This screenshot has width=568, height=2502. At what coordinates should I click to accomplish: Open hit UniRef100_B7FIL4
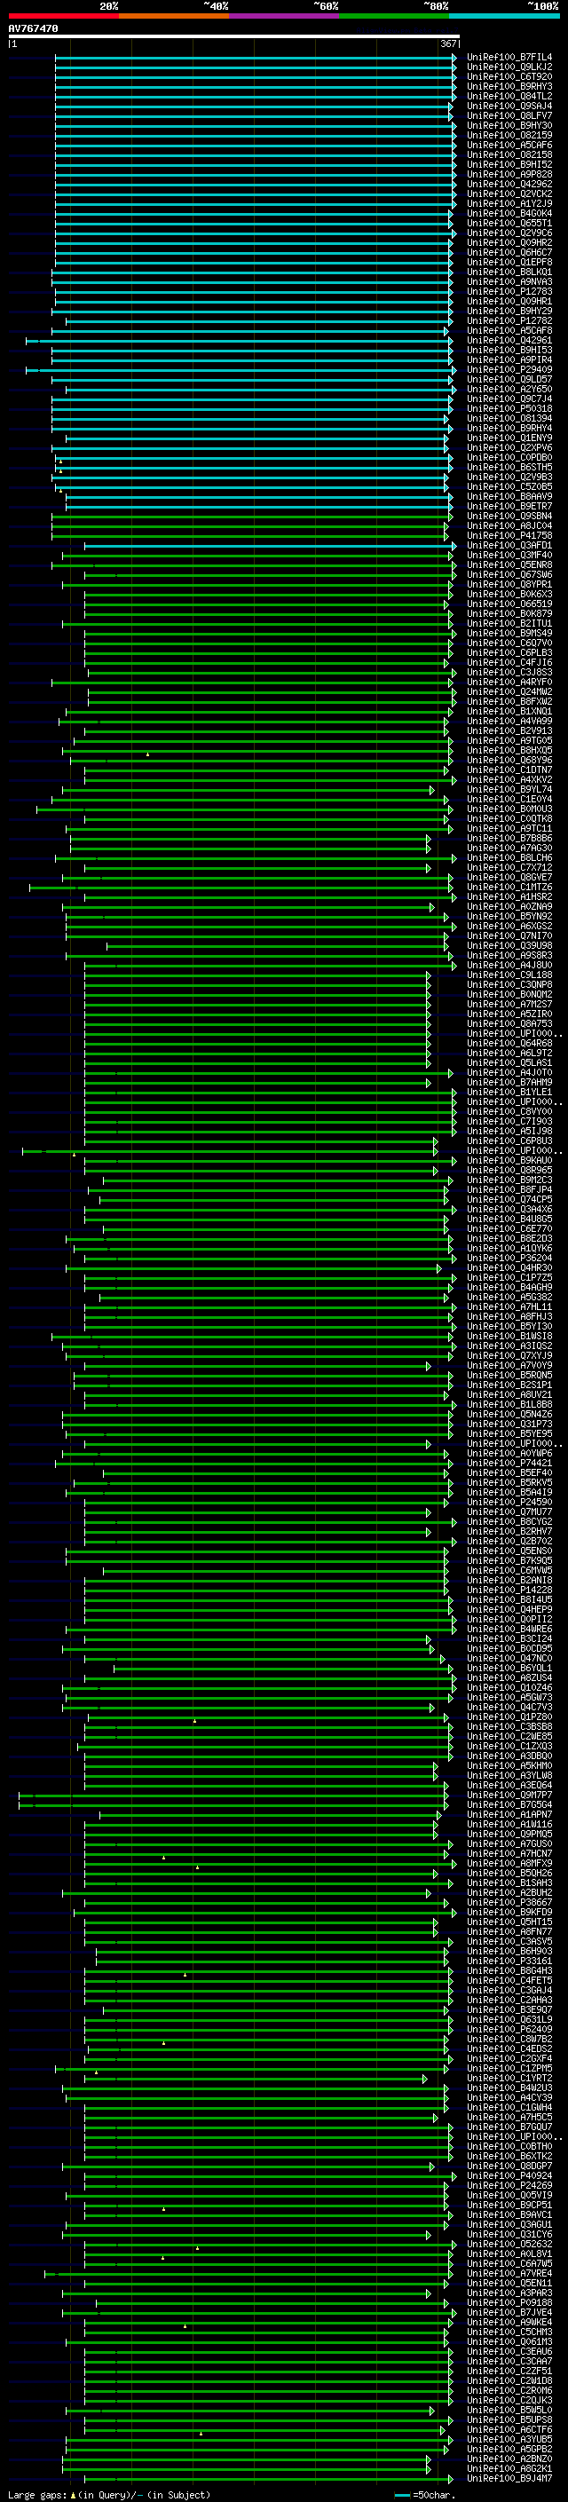point(509,58)
